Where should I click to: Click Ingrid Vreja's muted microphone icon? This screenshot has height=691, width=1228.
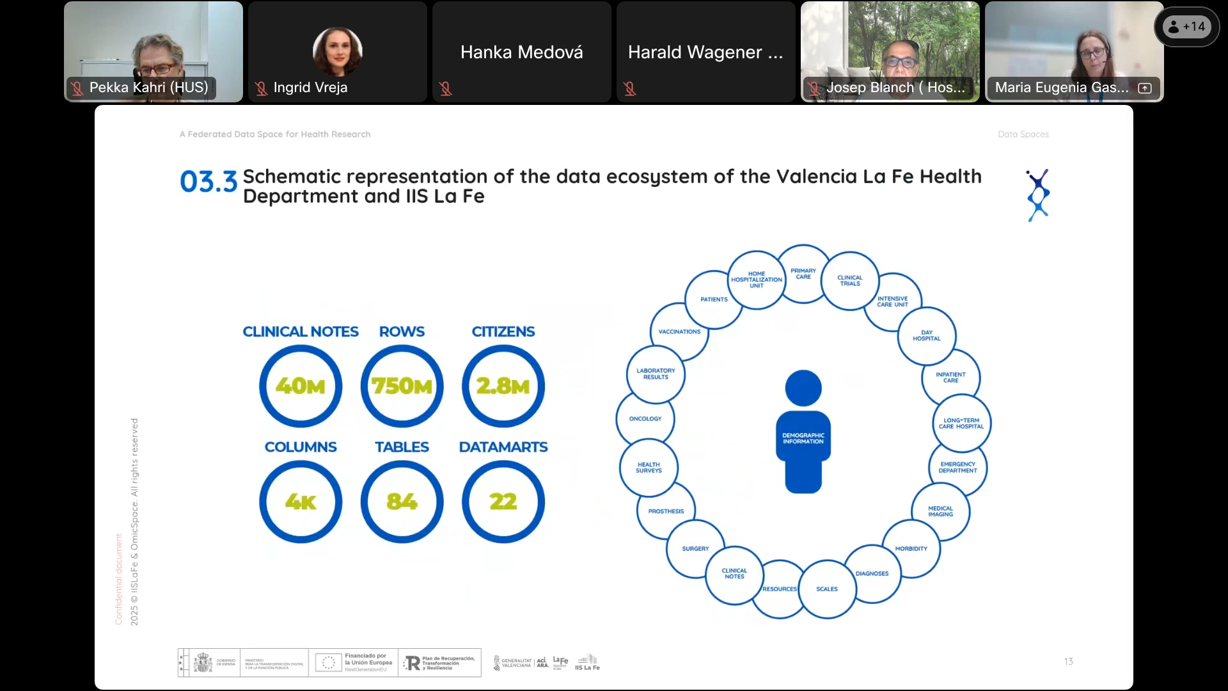point(261,88)
